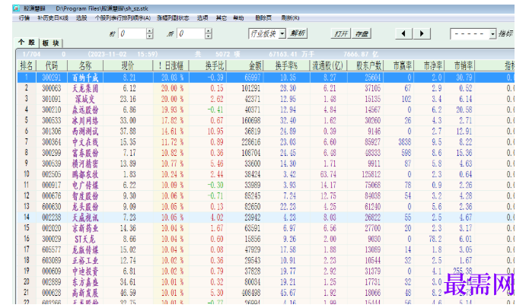Select stock code 301091 in row 3
Screen dimensions: 529x308
(52, 99)
